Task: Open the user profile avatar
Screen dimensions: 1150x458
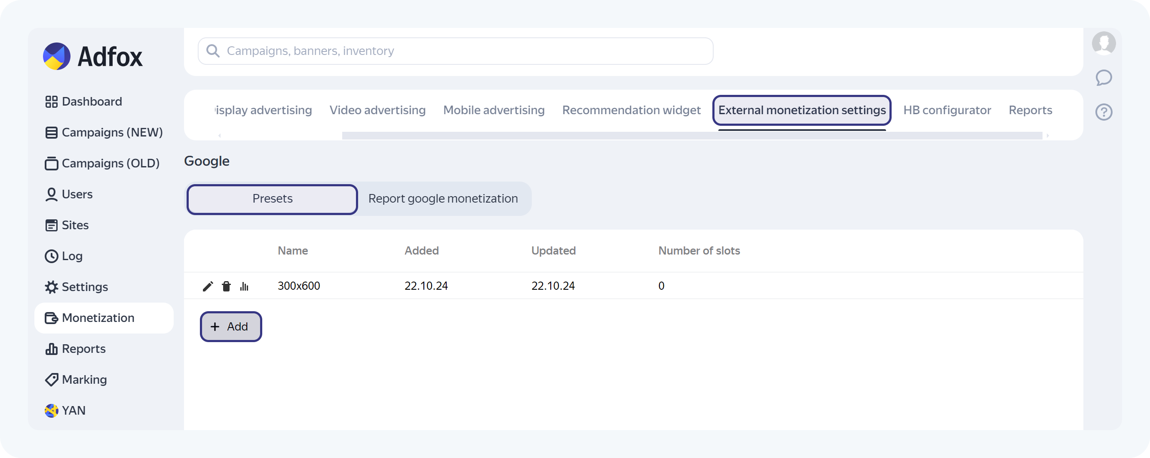Action: [x=1104, y=43]
